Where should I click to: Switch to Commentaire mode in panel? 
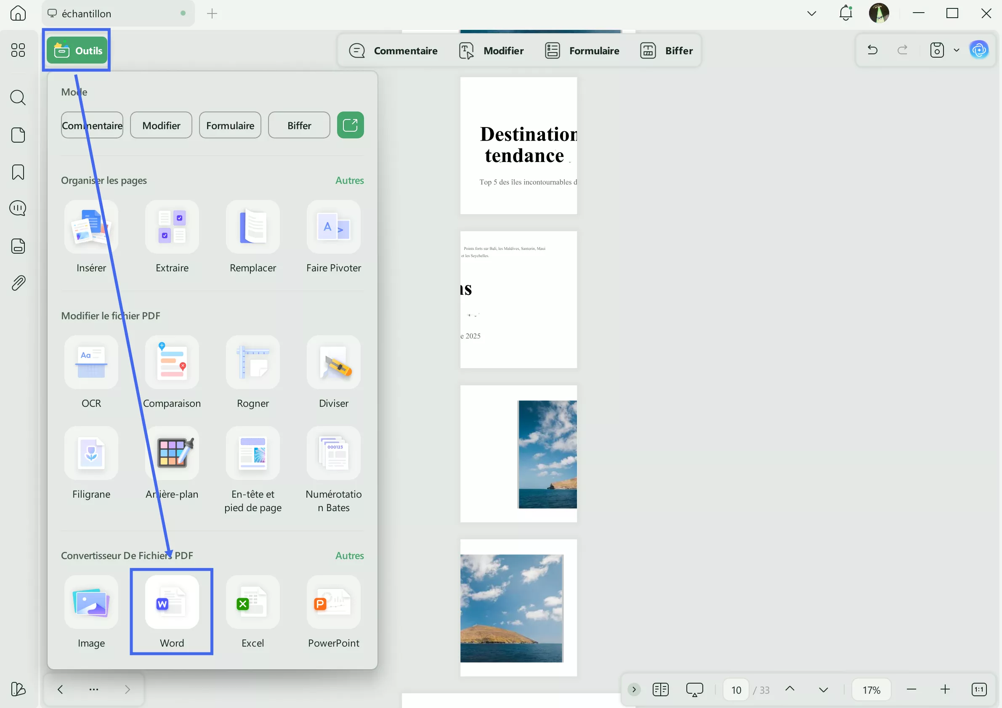(x=92, y=125)
